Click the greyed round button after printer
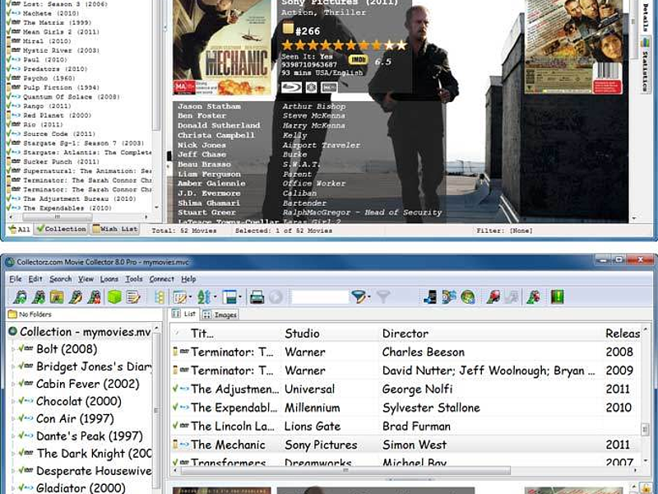Screen dimensions: 658x494 coord(276,297)
